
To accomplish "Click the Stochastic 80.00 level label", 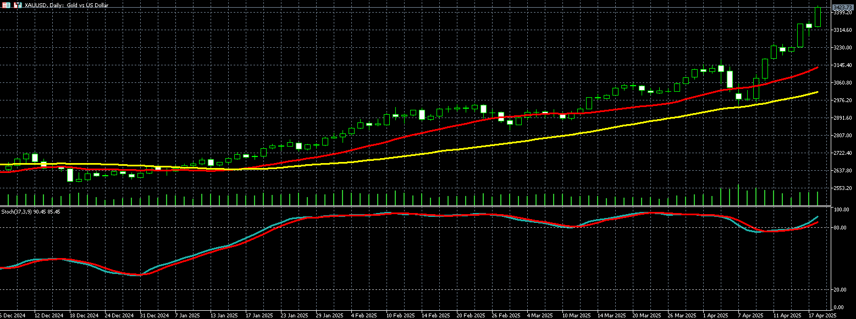I will (x=841, y=228).
